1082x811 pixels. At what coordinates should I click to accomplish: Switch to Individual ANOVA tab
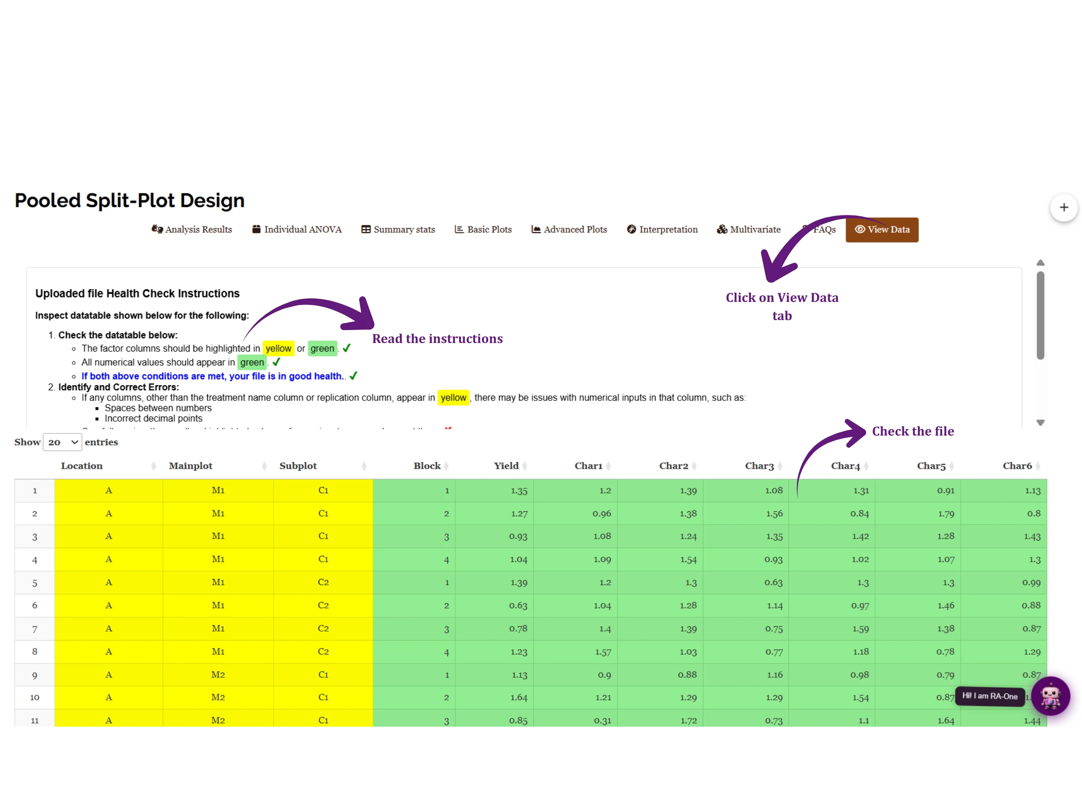[x=296, y=229]
